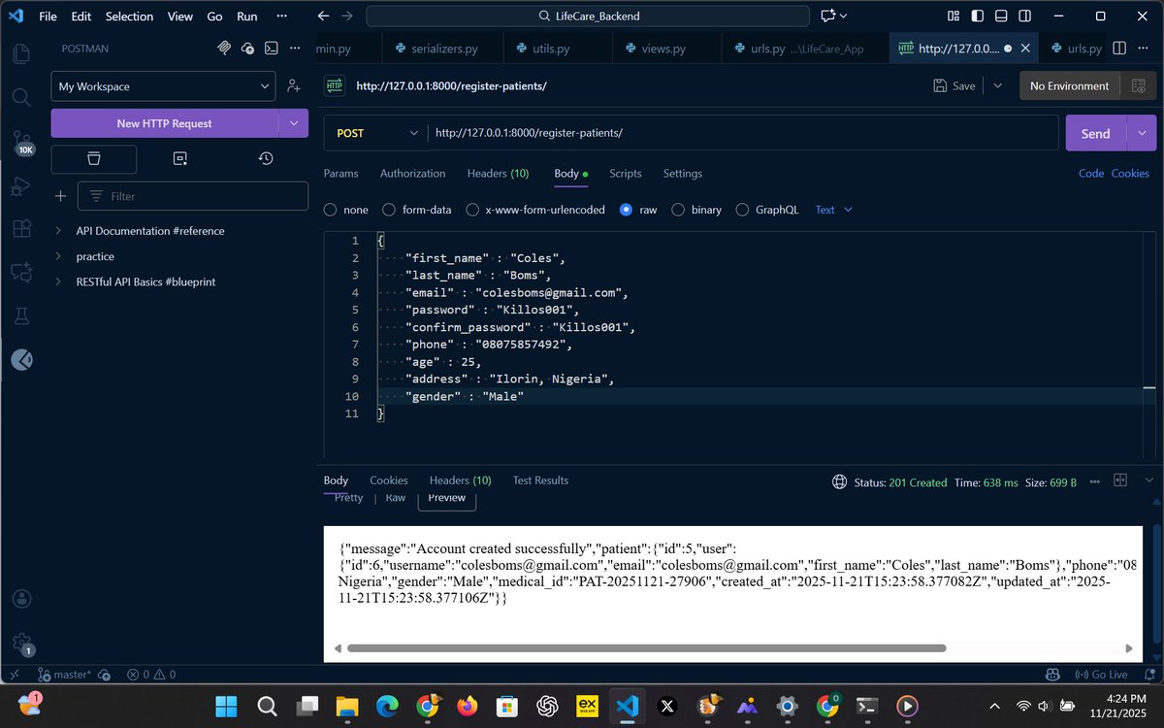Click the invite collaborator icon beside My Workspace
The width and height of the screenshot is (1164, 728).
(x=294, y=85)
